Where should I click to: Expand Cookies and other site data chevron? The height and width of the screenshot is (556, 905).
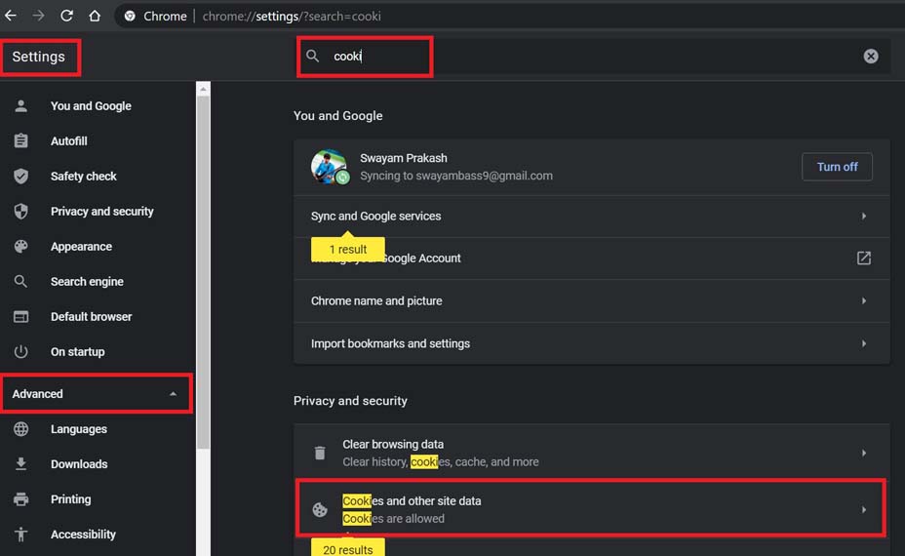click(863, 509)
